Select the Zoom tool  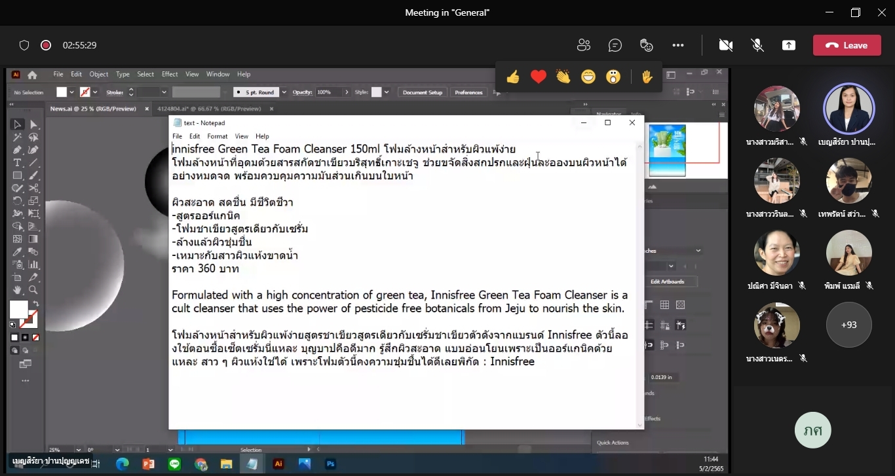[x=33, y=290]
